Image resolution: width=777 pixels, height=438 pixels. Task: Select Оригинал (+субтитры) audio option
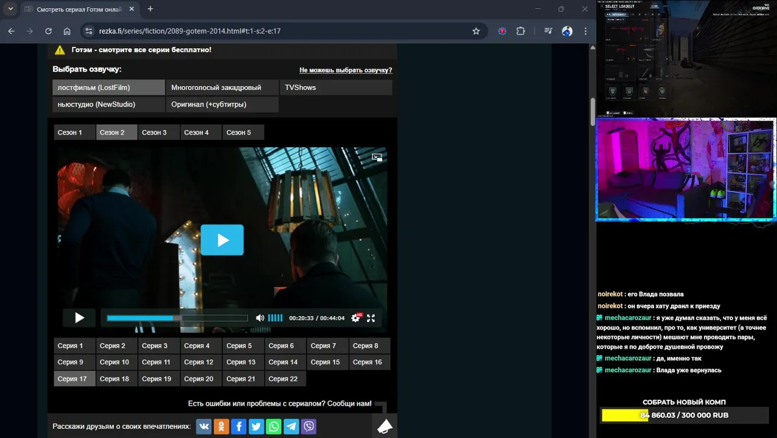(x=222, y=105)
